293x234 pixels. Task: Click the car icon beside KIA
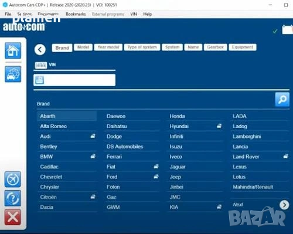219,207
